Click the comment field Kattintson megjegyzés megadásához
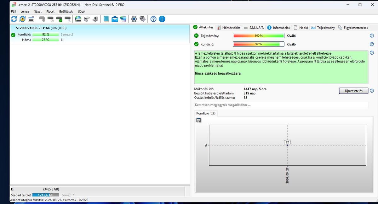Viewport: 378px width, 204px height. (281, 105)
